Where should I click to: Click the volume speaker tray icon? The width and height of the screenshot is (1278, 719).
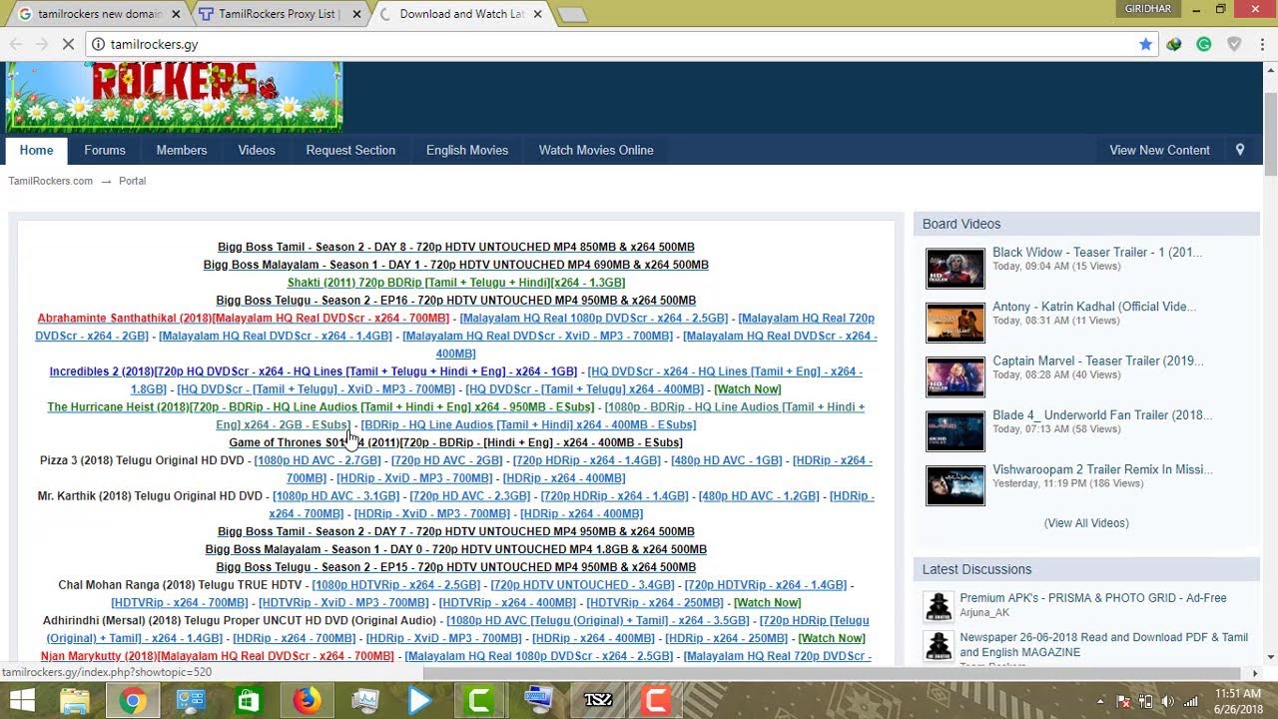pyautogui.click(x=1167, y=701)
